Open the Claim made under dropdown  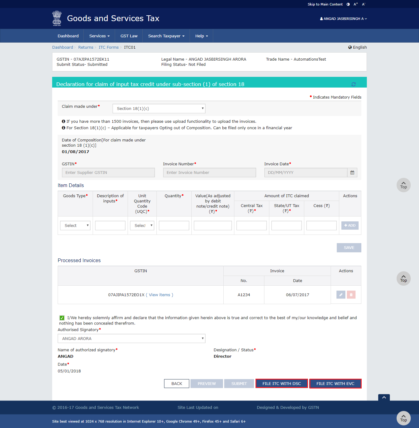(x=159, y=108)
